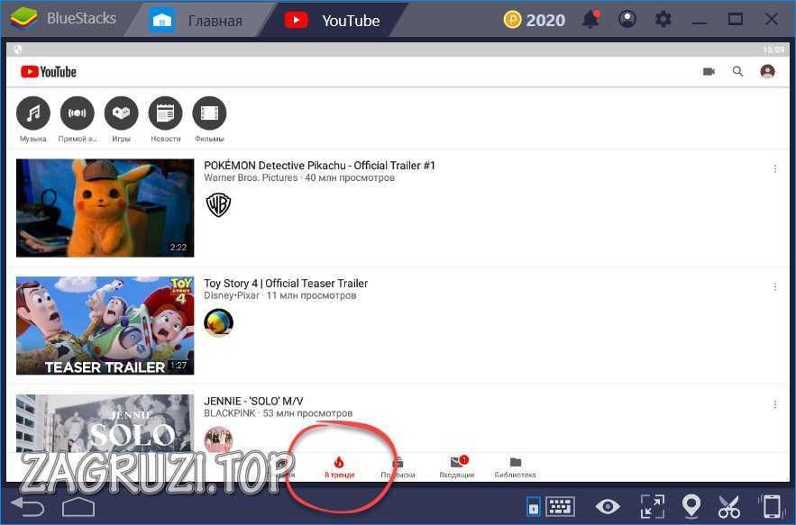Image resolution: width=796 pixels, height=525 pixels.
Task: Click Warner Bros. Pictures 40 млн просмотров text
Action: [299, 178]
